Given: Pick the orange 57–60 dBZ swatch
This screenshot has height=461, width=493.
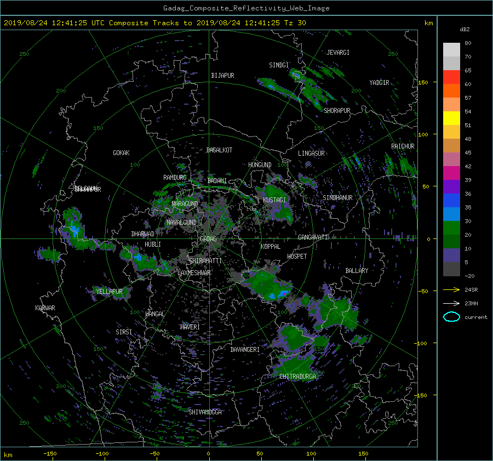Looking at the screenshot, I should click(x=451, y=91).
